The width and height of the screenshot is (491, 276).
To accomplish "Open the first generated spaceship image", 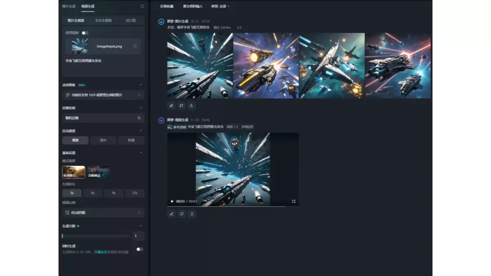I will 200,65.
